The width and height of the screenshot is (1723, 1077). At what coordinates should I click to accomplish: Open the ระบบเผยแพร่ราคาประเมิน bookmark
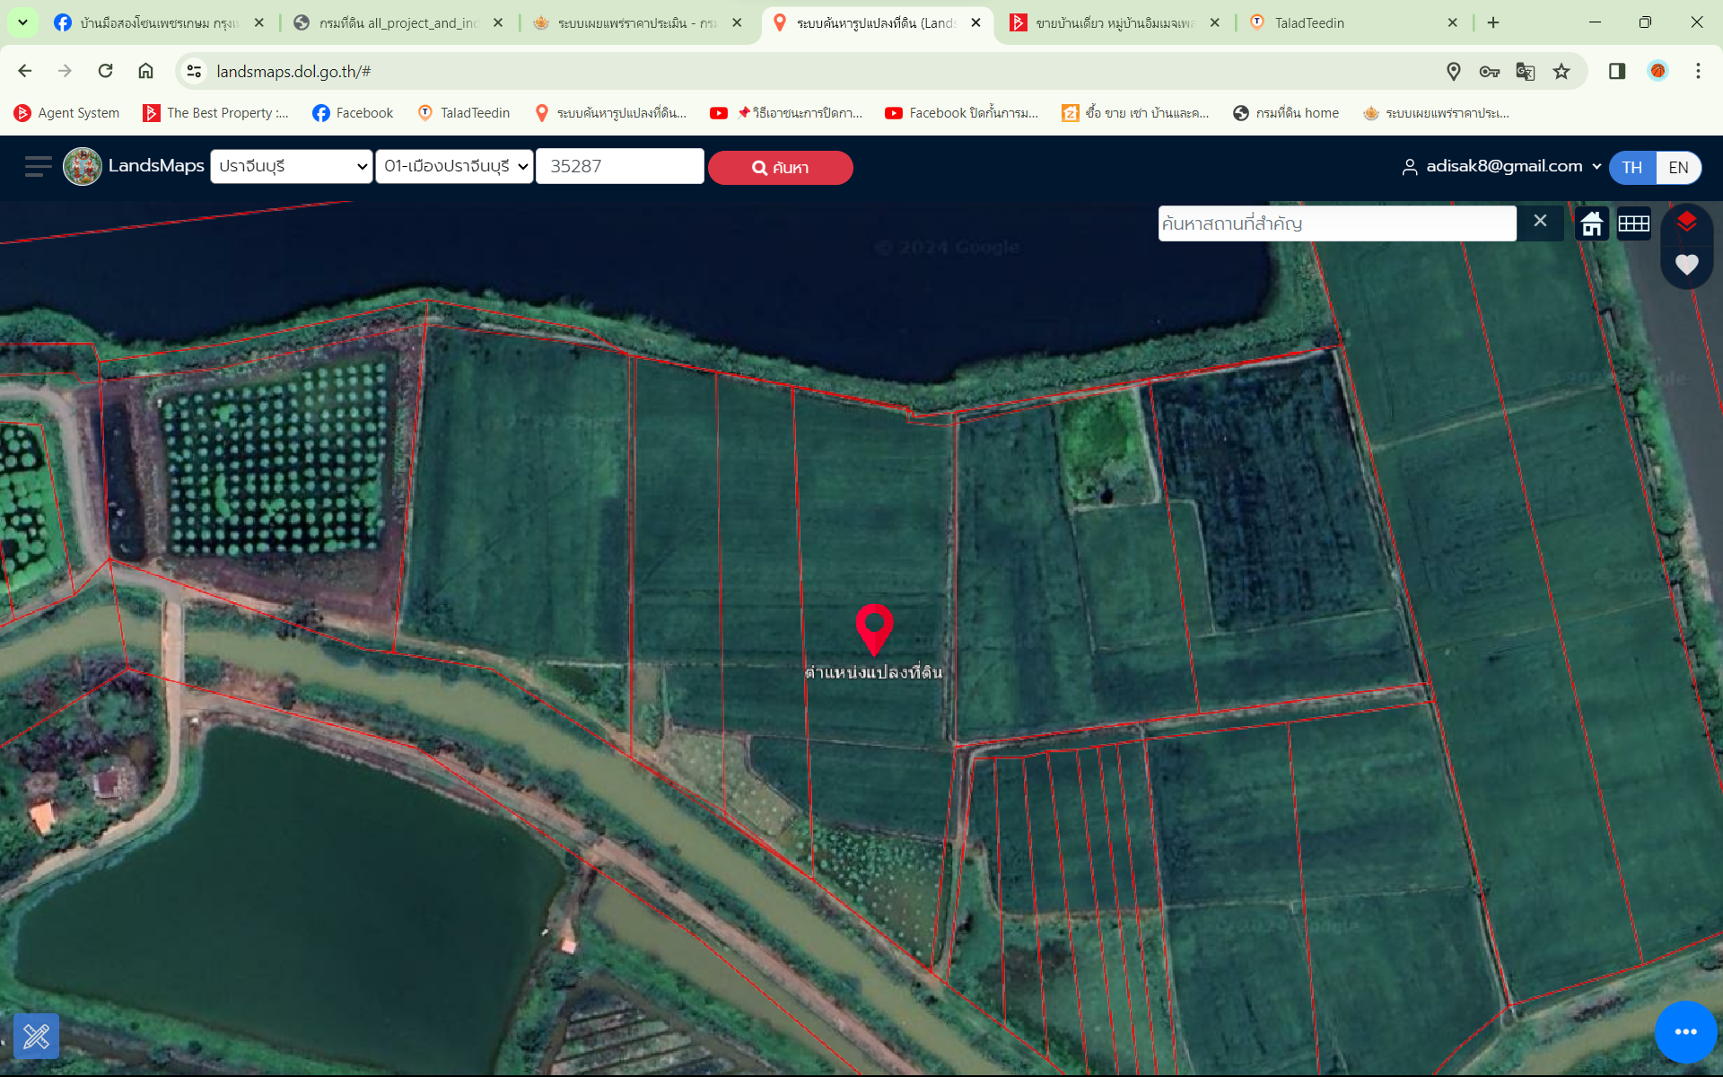[x=1436, y=113]
